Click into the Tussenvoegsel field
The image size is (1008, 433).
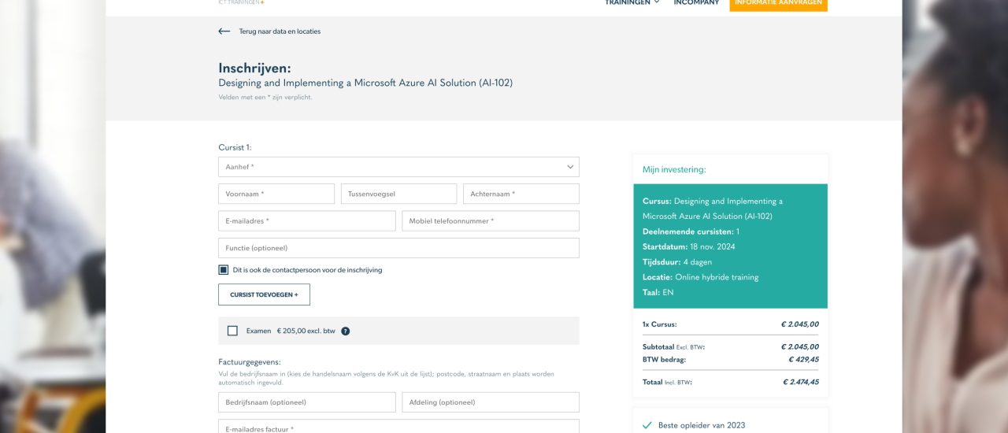[x=398, y=194]
